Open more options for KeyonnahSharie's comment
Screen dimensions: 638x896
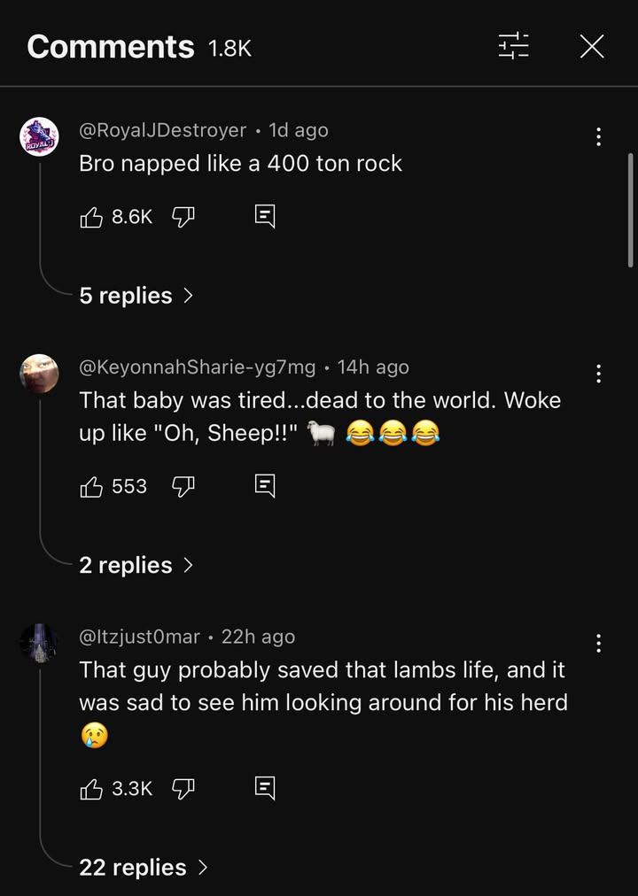click(x=599, y=374)
